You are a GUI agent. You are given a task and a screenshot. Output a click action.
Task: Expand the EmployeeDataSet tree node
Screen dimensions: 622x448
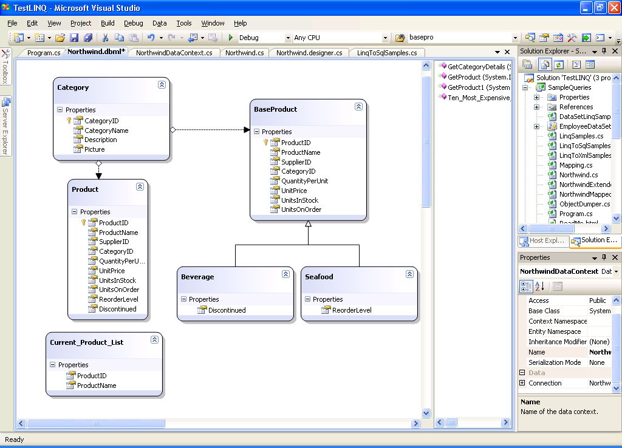537,126
